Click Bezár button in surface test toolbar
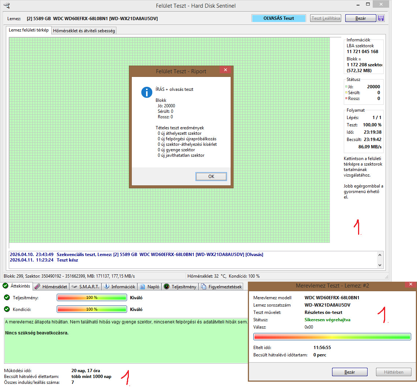This screenshot has height=389, width=417. coord(360,18)
